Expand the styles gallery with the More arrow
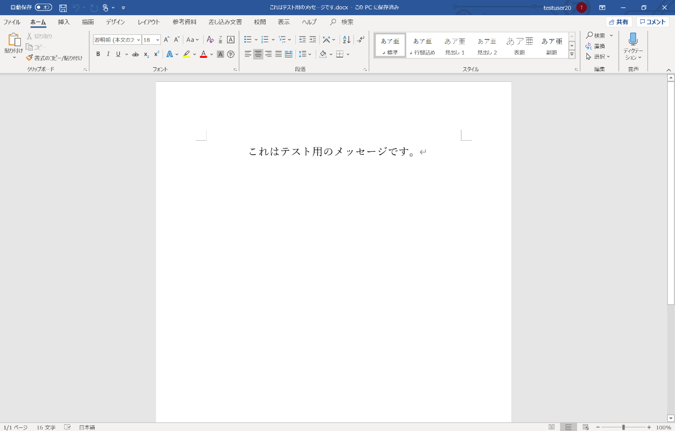Image resolution: width=675 pixels, height=431 pixels. [x=572, y=54]
